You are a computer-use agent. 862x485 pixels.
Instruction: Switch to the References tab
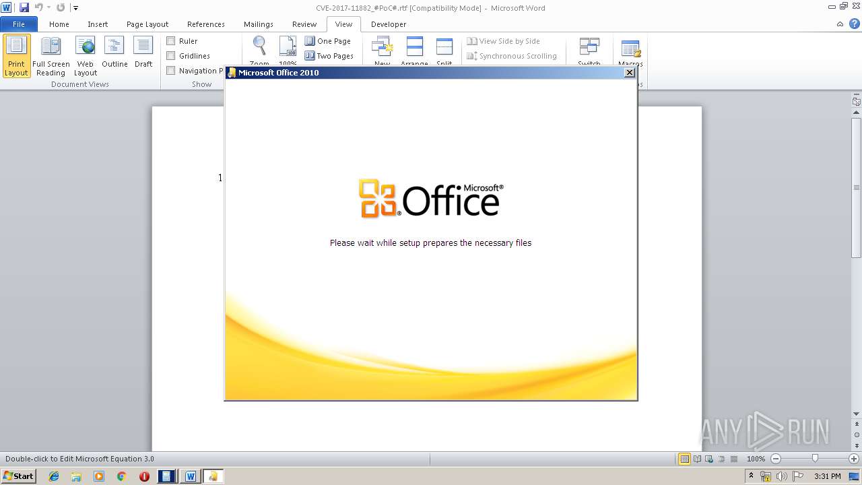point(206,24)
